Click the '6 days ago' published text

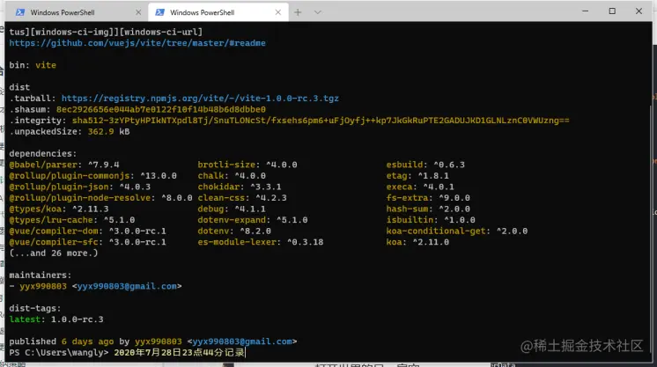(x=87, y=341)
